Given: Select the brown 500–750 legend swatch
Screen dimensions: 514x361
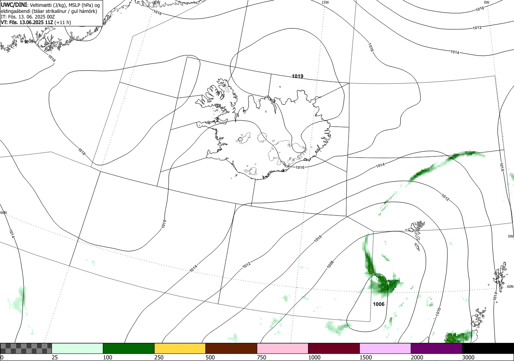Looking at the screenshot, I should [231, 348].
